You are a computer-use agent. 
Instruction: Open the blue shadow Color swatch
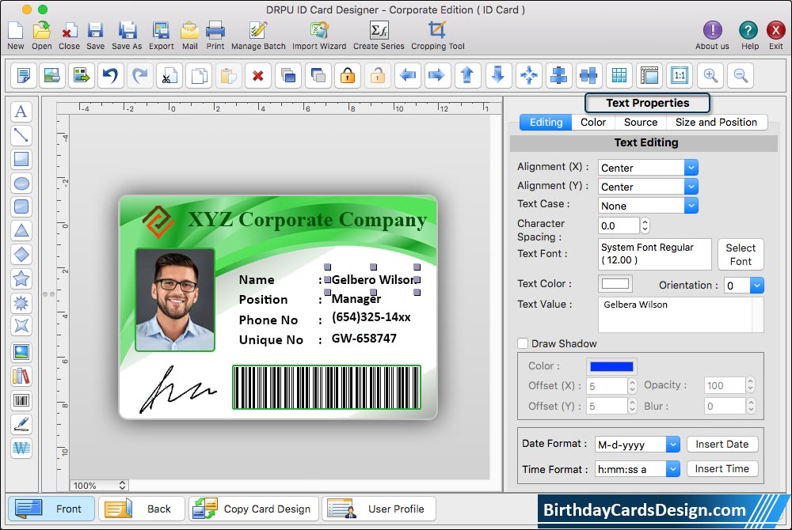point(611,366)
